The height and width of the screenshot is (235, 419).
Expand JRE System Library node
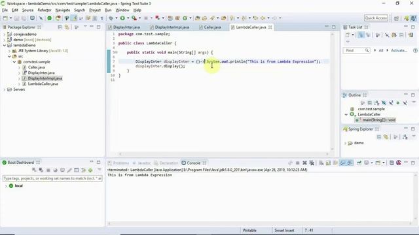(9, 51)
